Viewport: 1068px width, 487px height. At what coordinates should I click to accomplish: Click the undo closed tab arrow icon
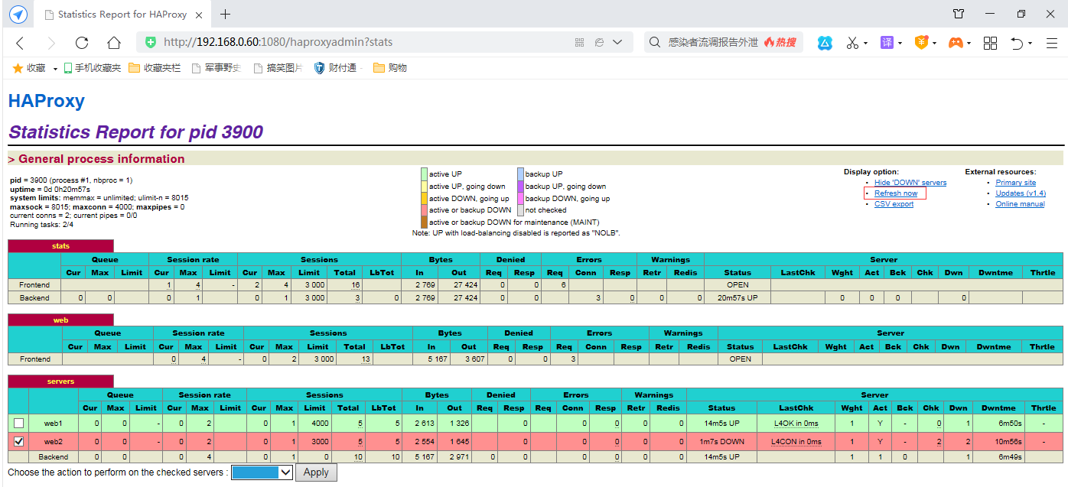pos(1017,43)
